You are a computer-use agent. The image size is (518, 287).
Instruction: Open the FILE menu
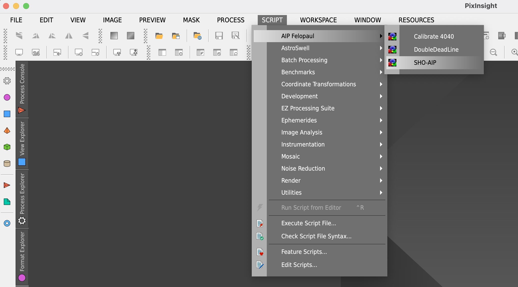point(16,20)
